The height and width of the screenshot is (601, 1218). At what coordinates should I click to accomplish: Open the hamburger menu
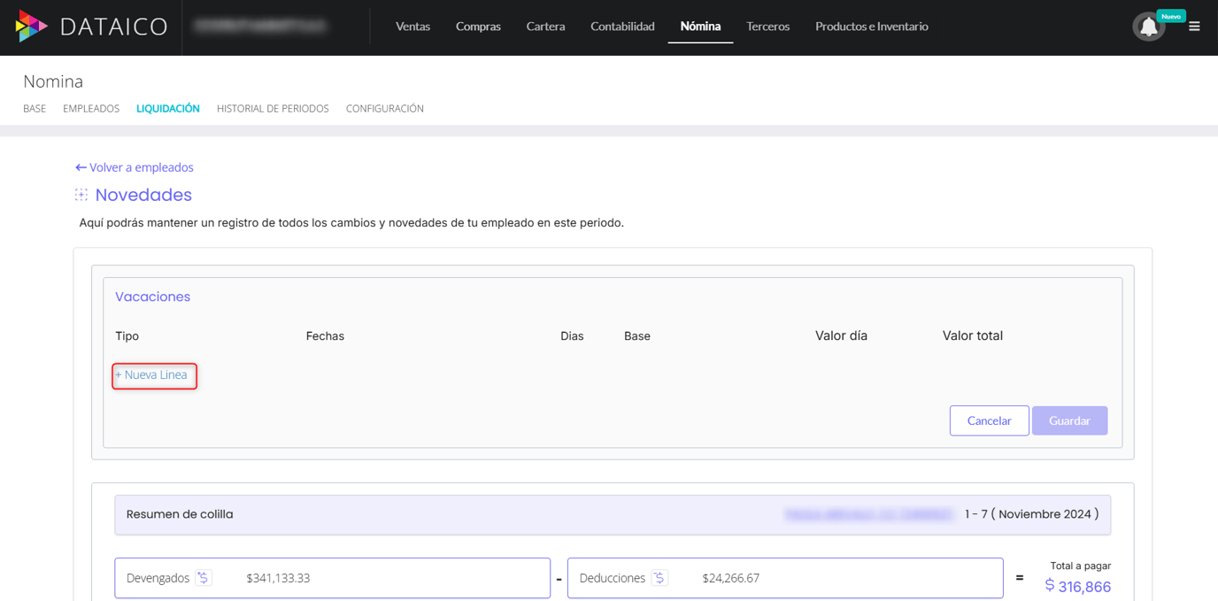pyautogui.click(x=1194, y=27)
